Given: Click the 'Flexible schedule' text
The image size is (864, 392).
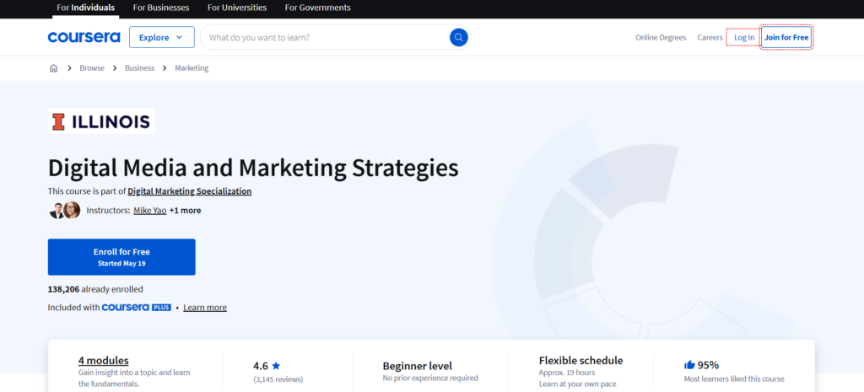Looking at the screenshot, I should coord(580,361).
